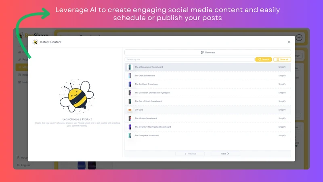Screen dimensions: 323x182
Task: Click the plus icon in background window
Action: (299, 38)
